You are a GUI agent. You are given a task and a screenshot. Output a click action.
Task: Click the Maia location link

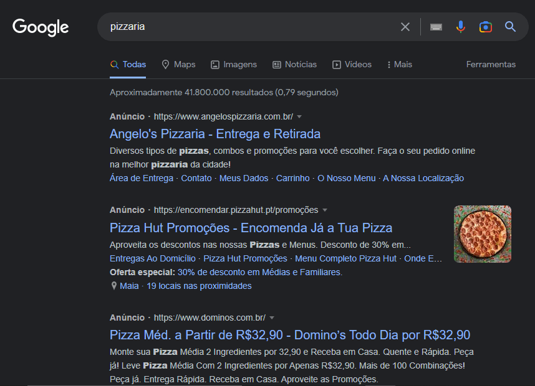pyautogui.click(x=129, y=286)
